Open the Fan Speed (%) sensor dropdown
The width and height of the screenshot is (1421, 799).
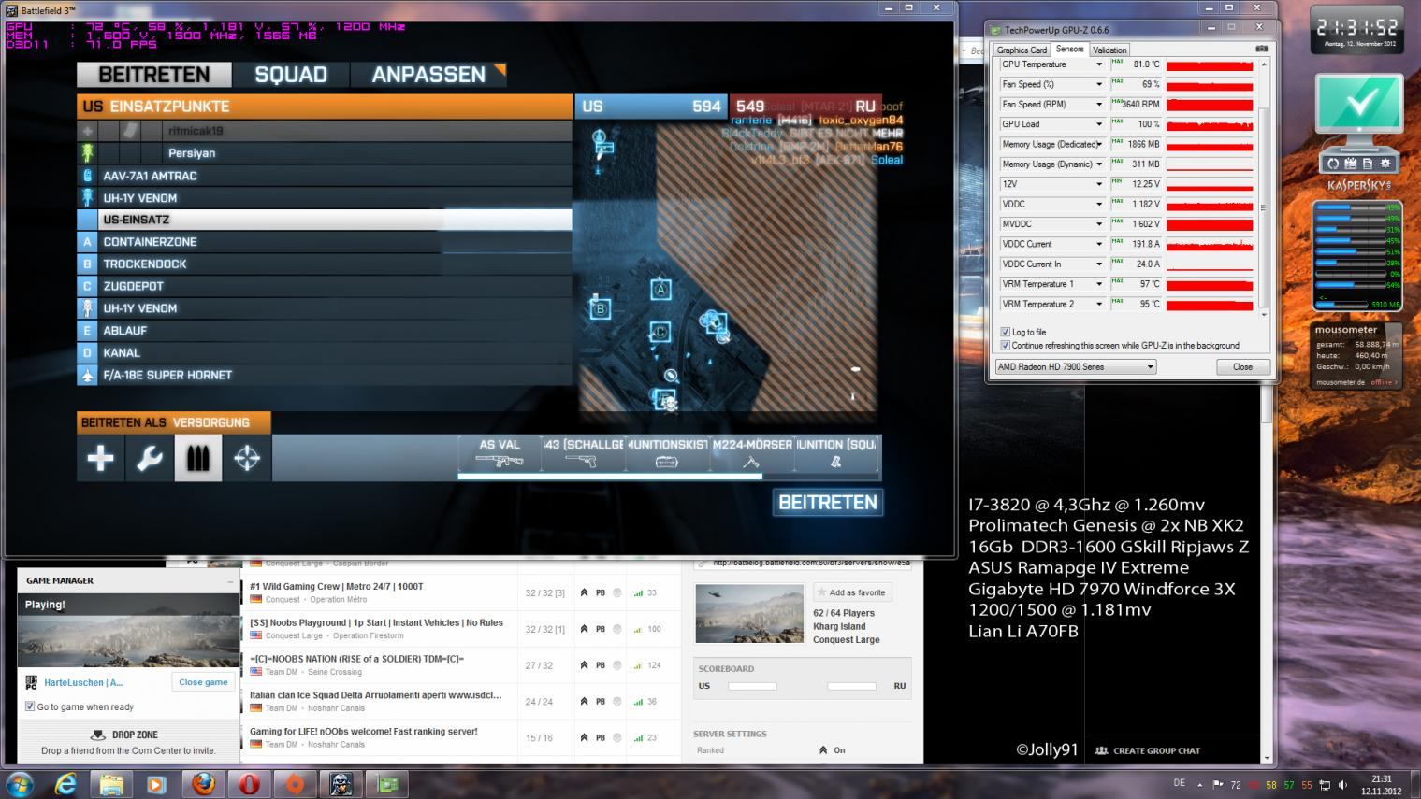(1099, 84)
